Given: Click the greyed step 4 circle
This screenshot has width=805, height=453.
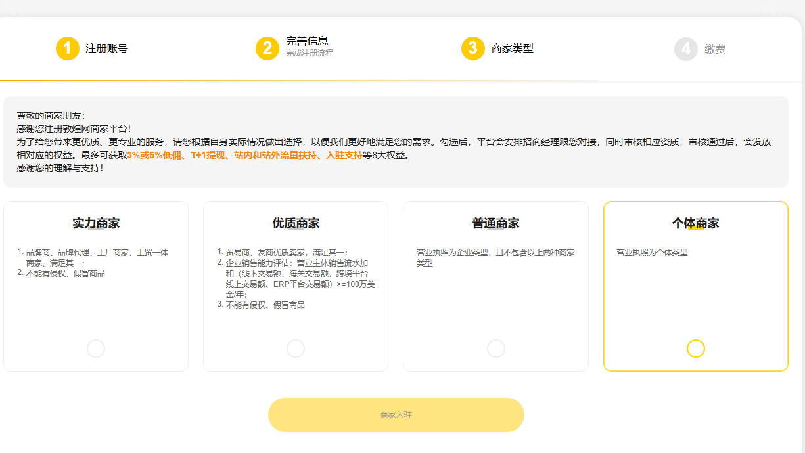Looking at the screenshot, I should (686, 49).
